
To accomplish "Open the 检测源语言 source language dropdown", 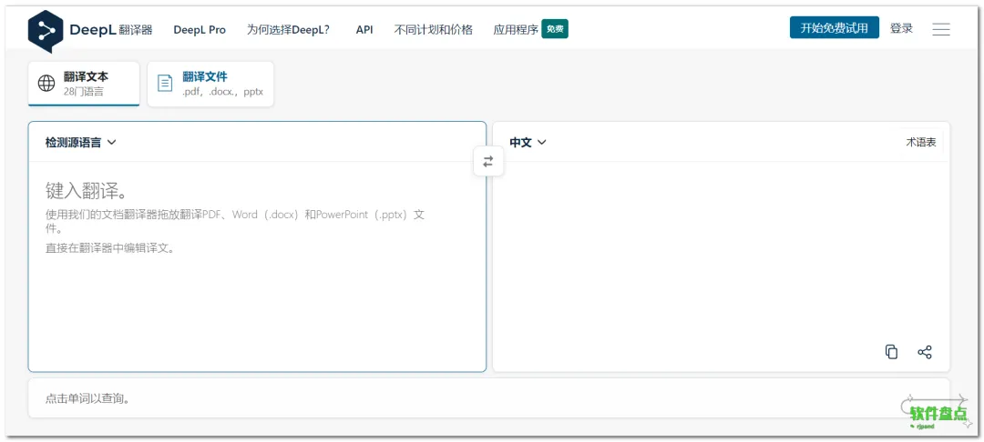I will 80,142.
